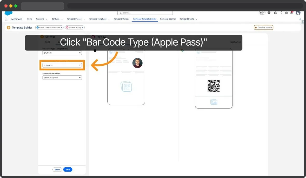
Task: Expand the Kemicard Events chevron
Action: pyautogui.click(x=197, y=19)
